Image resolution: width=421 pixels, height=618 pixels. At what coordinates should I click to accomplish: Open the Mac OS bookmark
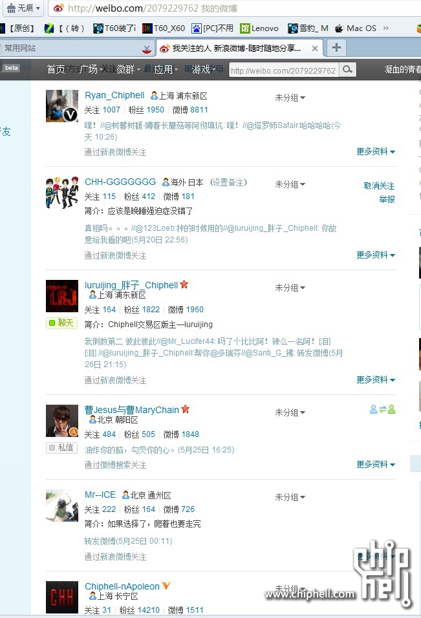tap(356, 28)
